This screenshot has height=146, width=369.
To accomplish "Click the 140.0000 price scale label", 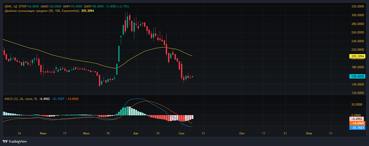I will point(358,84).
